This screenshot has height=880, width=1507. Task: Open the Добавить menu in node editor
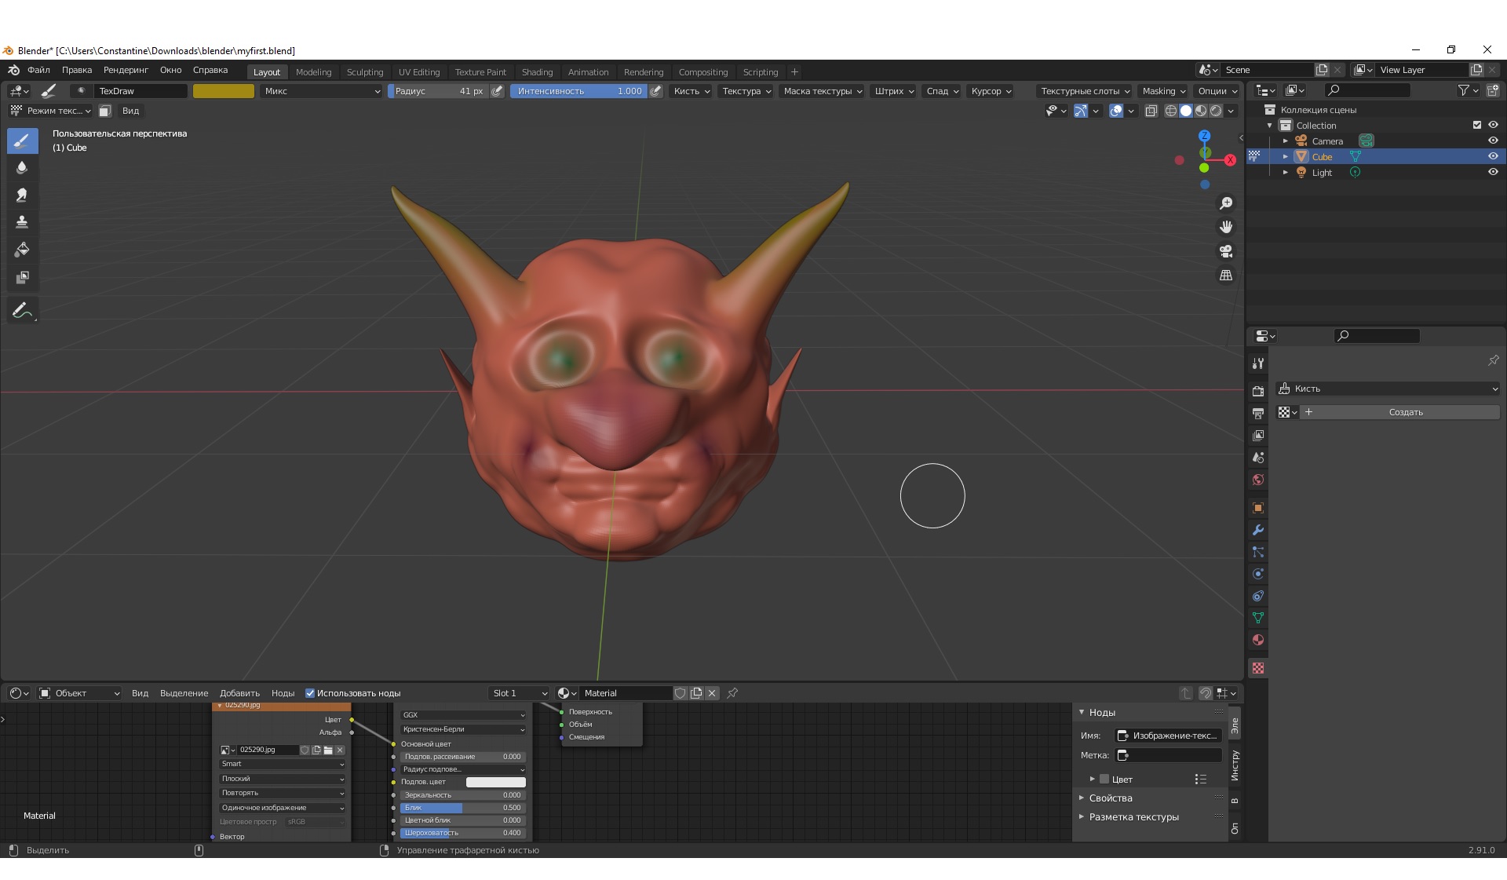(x=239, y=693)
